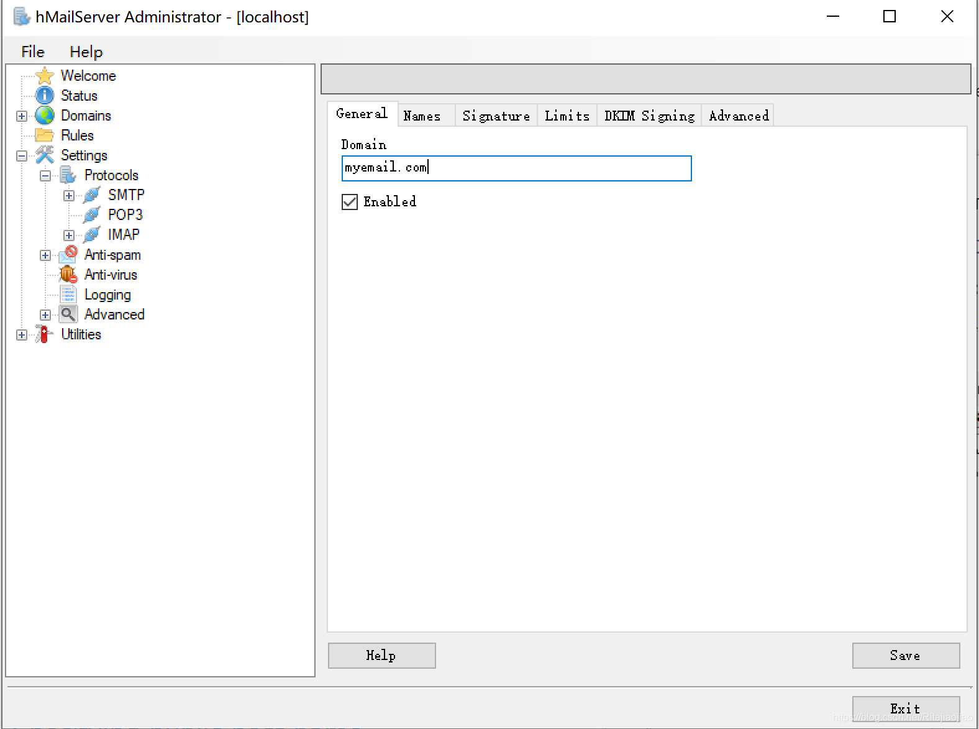Click the SMTP plug icon
The height and width of the screenshot is (729, 979).
point(92,195)
